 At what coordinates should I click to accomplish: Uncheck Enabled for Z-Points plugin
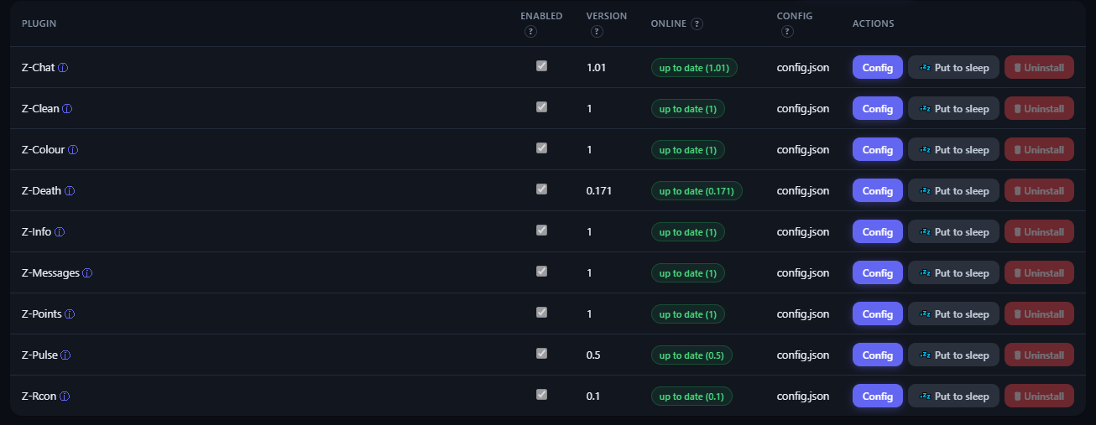[541, 312]
